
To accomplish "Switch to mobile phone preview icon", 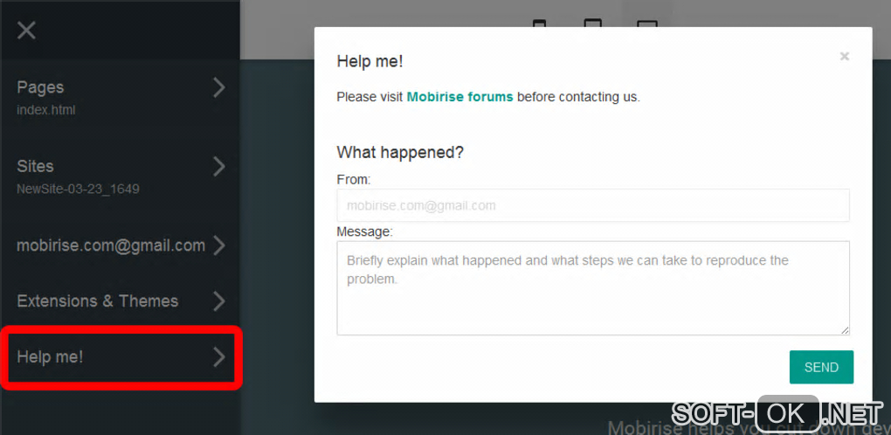I will pos(539,24).
